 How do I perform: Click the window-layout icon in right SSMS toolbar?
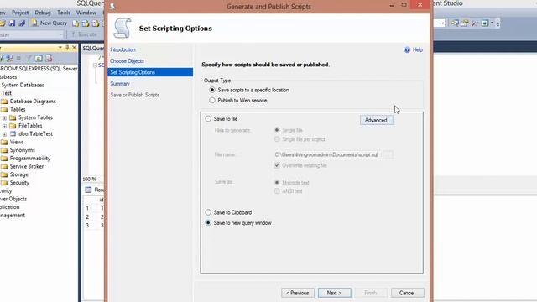tap(485, 23)
